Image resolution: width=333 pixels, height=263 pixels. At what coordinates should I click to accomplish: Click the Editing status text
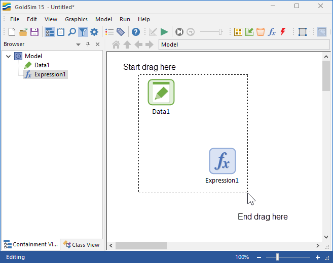[x=15, y=257]
